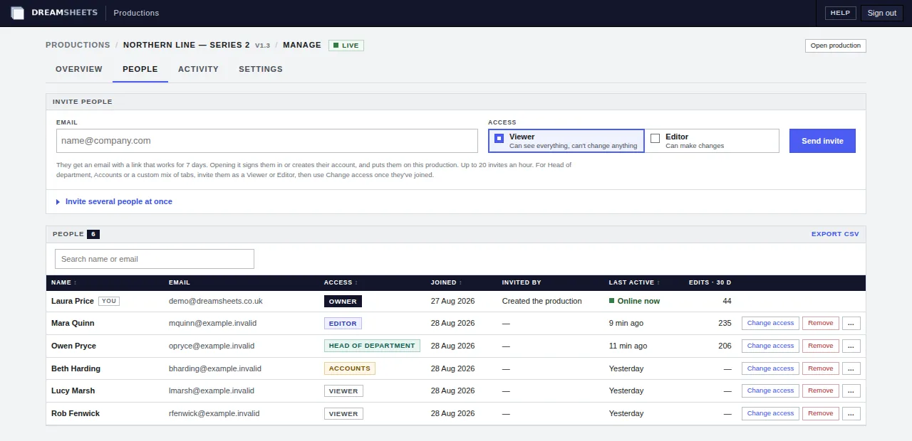Screen dimensions: 912x441
Task: Click the people count badge 6
Action: tap(93, 234)
